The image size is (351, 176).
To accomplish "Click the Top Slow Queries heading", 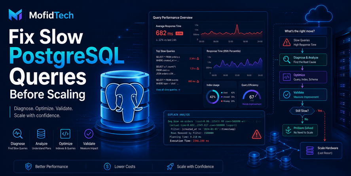I will (x=165, y=51).
